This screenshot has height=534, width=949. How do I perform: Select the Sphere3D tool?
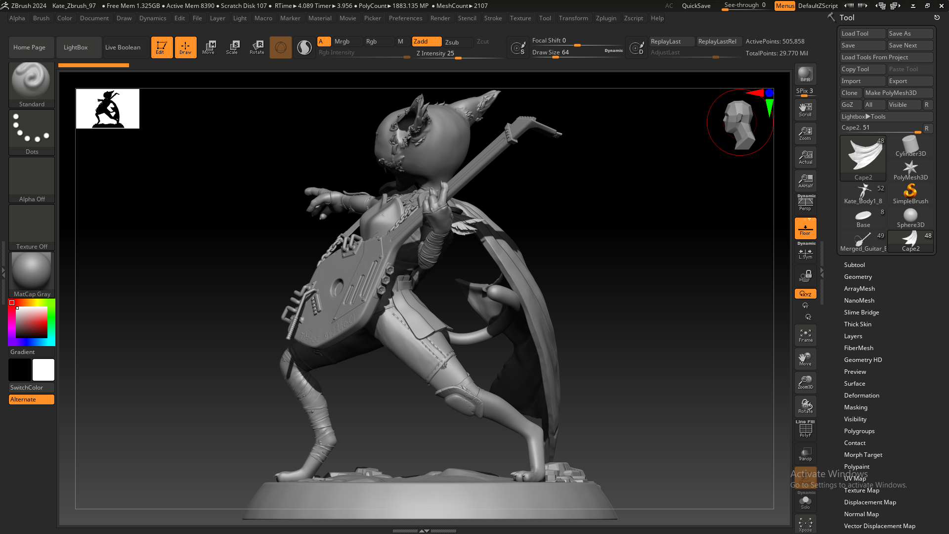[910, 218]
